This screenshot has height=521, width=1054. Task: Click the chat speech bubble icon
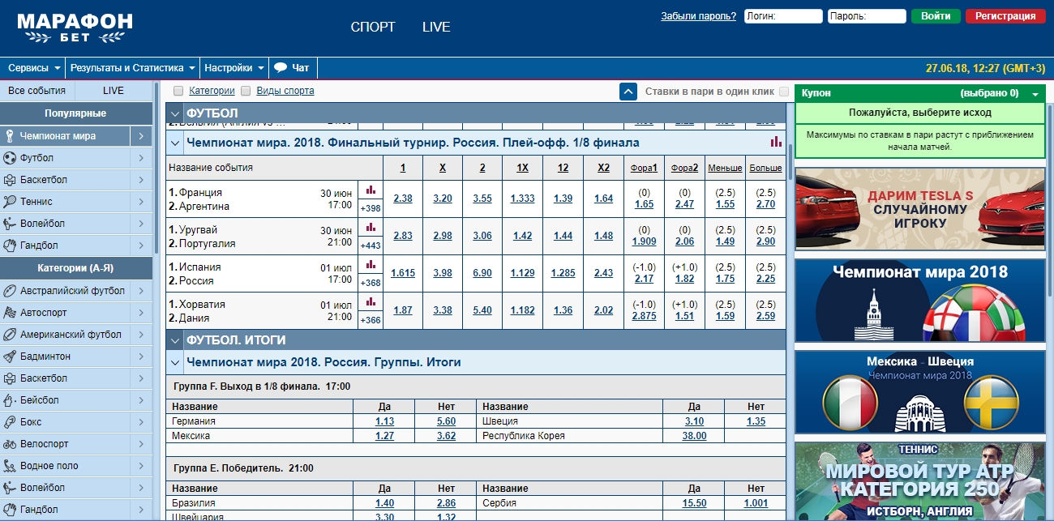281,68
